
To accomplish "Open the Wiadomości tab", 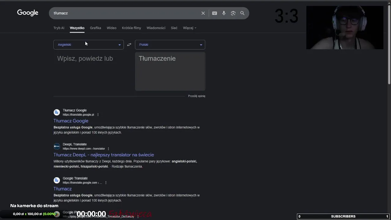I will click(156, 28).
